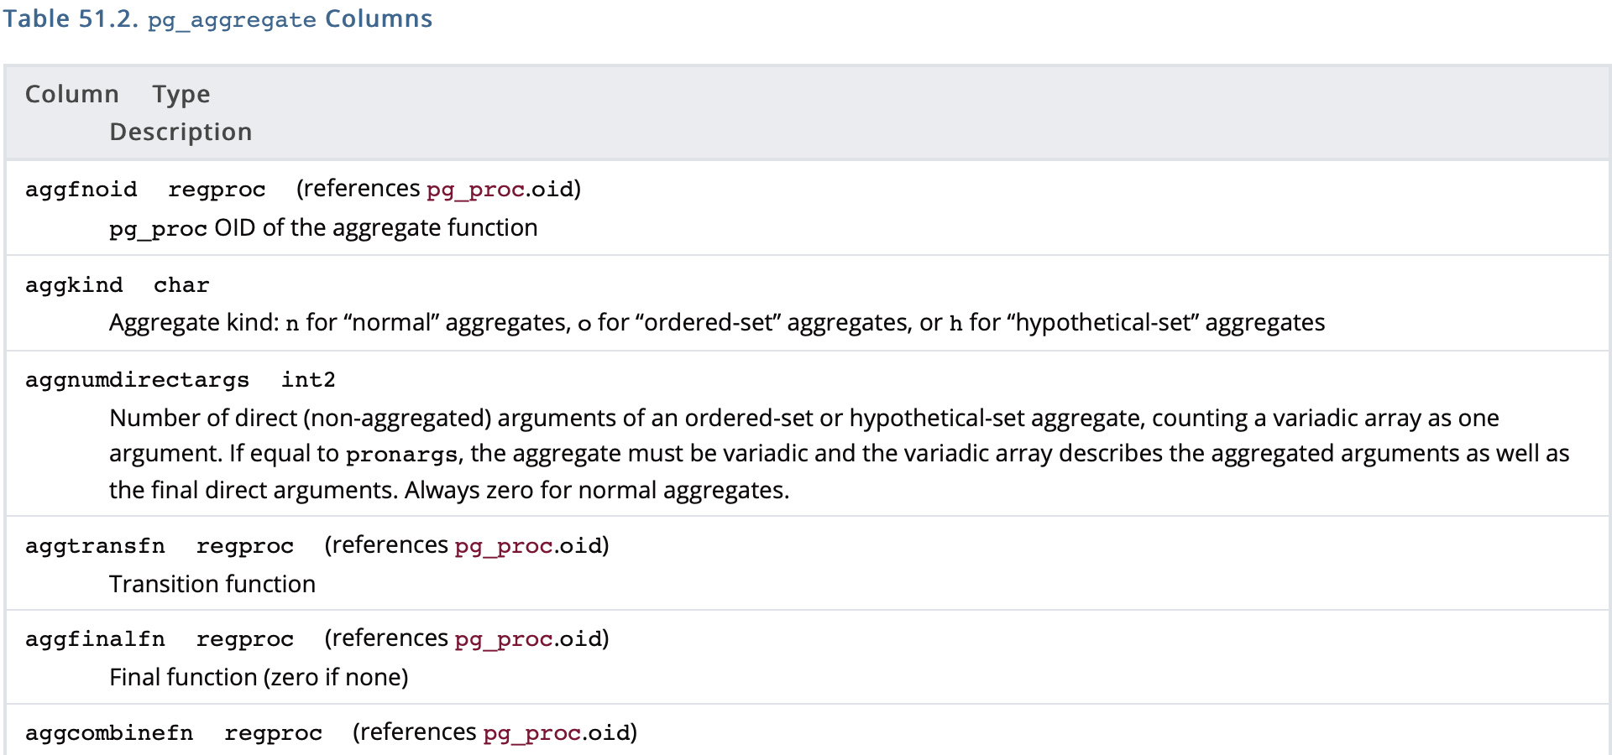The image size is (1612, 755).
Task: Click regproc type in aggfnoid row
Action: coord(217,190)
